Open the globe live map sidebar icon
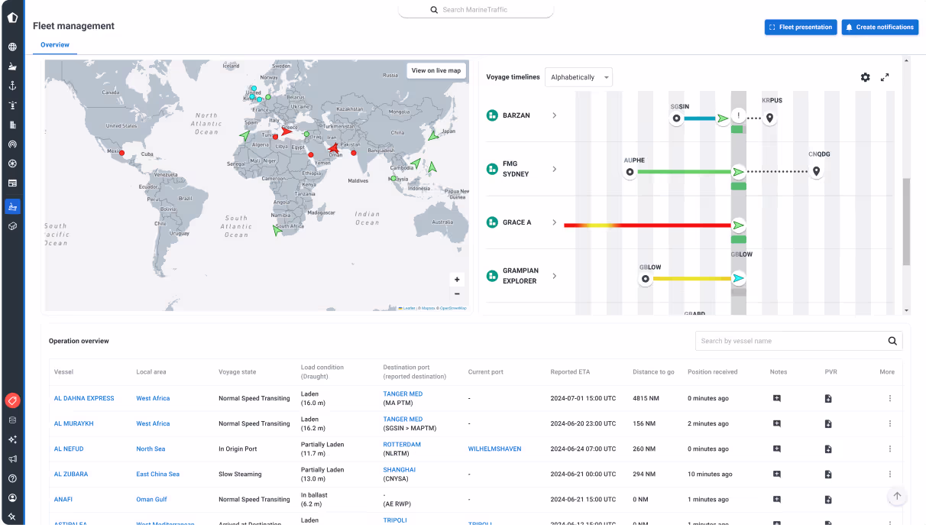This screenshot has width=926, height=525. [x=12, y=47]
